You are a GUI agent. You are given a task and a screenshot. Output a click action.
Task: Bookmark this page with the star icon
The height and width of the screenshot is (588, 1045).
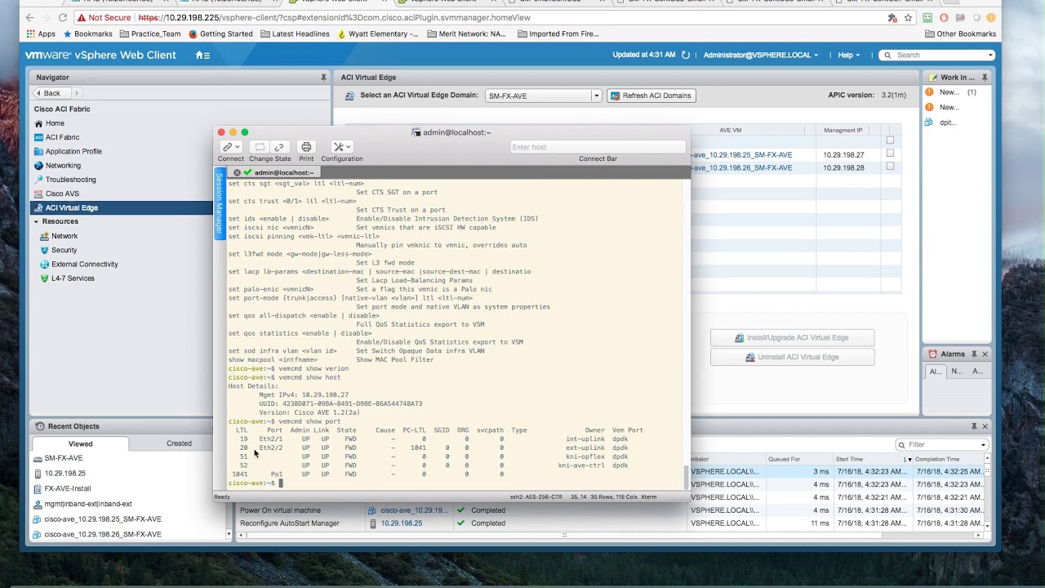pyautogui.click(x=908, y=17)
